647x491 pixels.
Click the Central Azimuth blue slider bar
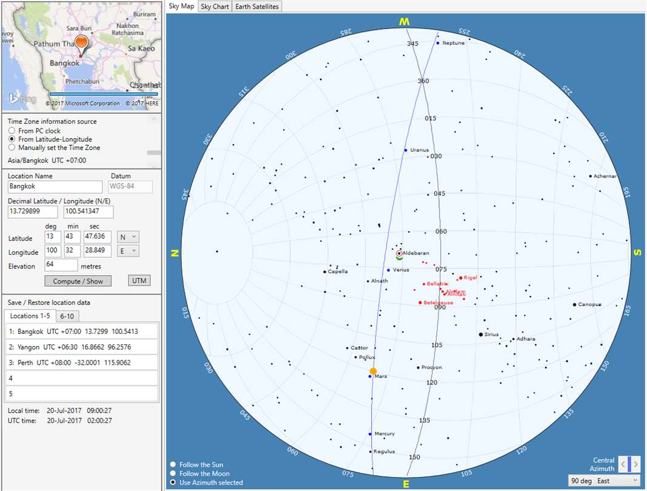pyautogui.click(x=629, y=464)
